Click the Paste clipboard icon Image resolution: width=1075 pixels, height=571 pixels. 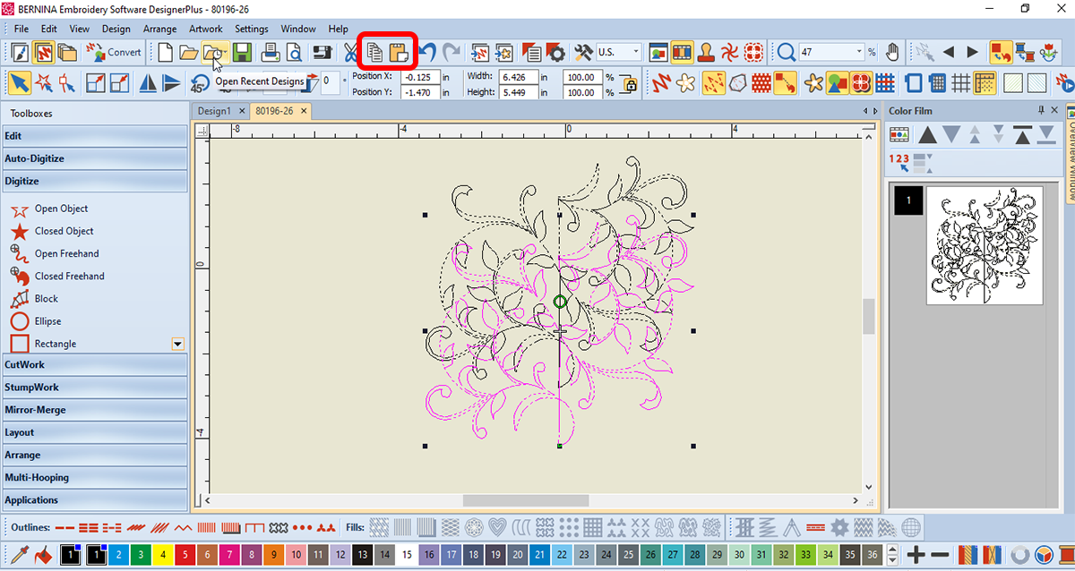(x=399, y=53)
